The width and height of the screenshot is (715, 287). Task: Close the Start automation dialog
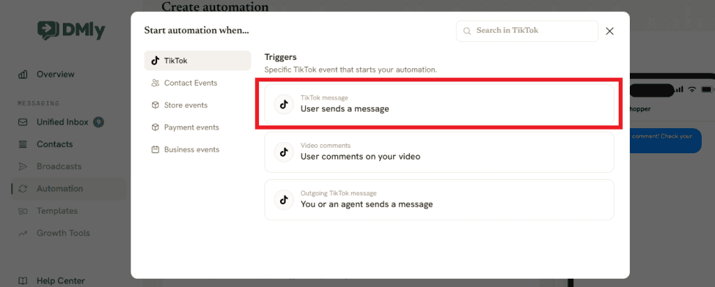pos(609,31)
